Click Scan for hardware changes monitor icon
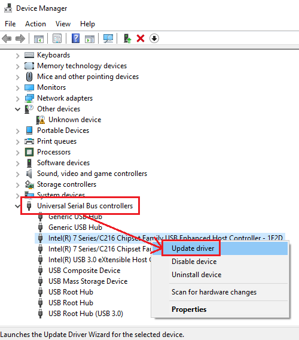Screen dimensions: 299x340 [108, 38]
